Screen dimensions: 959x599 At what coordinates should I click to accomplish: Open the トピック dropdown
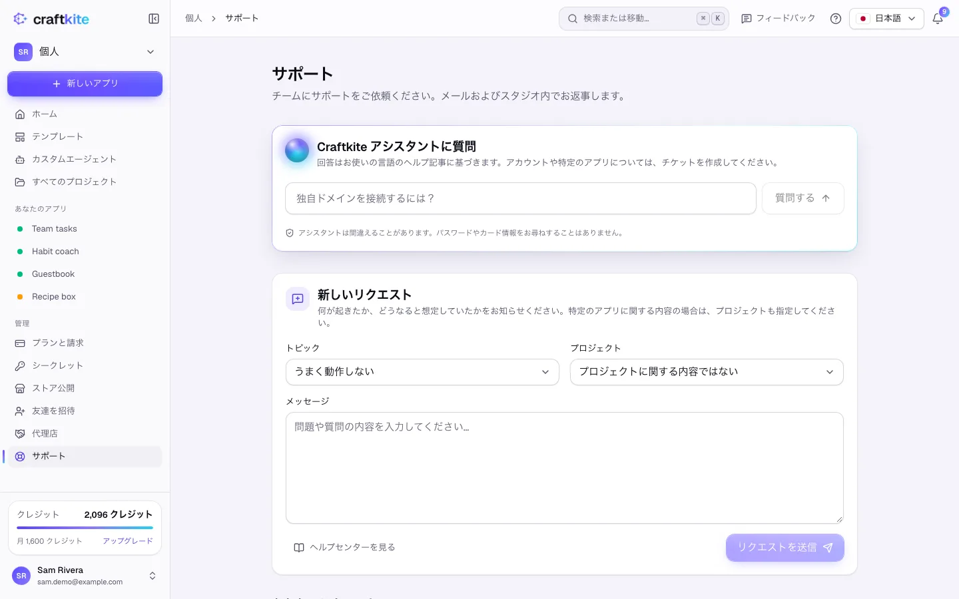click(x=422, y=372)
